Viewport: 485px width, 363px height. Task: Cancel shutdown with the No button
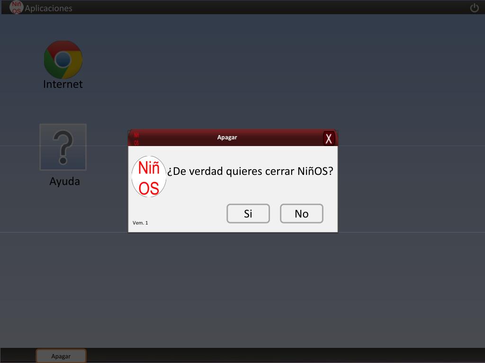pos(302,213)
